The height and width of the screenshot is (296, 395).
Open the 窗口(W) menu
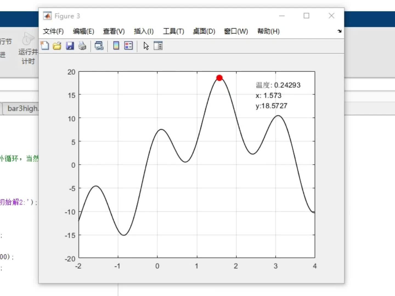point(236,31)
